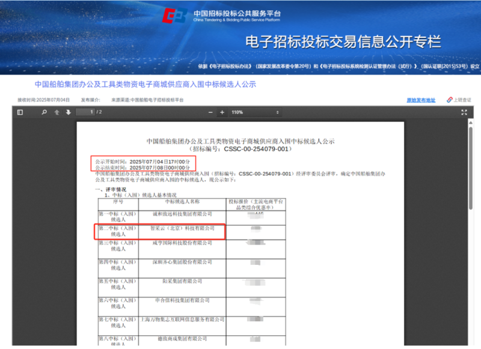Open the 原始发布地址 link
481x349 pixels.
(x=421, y=100)
